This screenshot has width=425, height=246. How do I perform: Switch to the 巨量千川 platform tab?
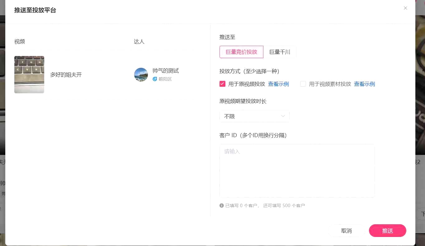click(x=280, y=52)
